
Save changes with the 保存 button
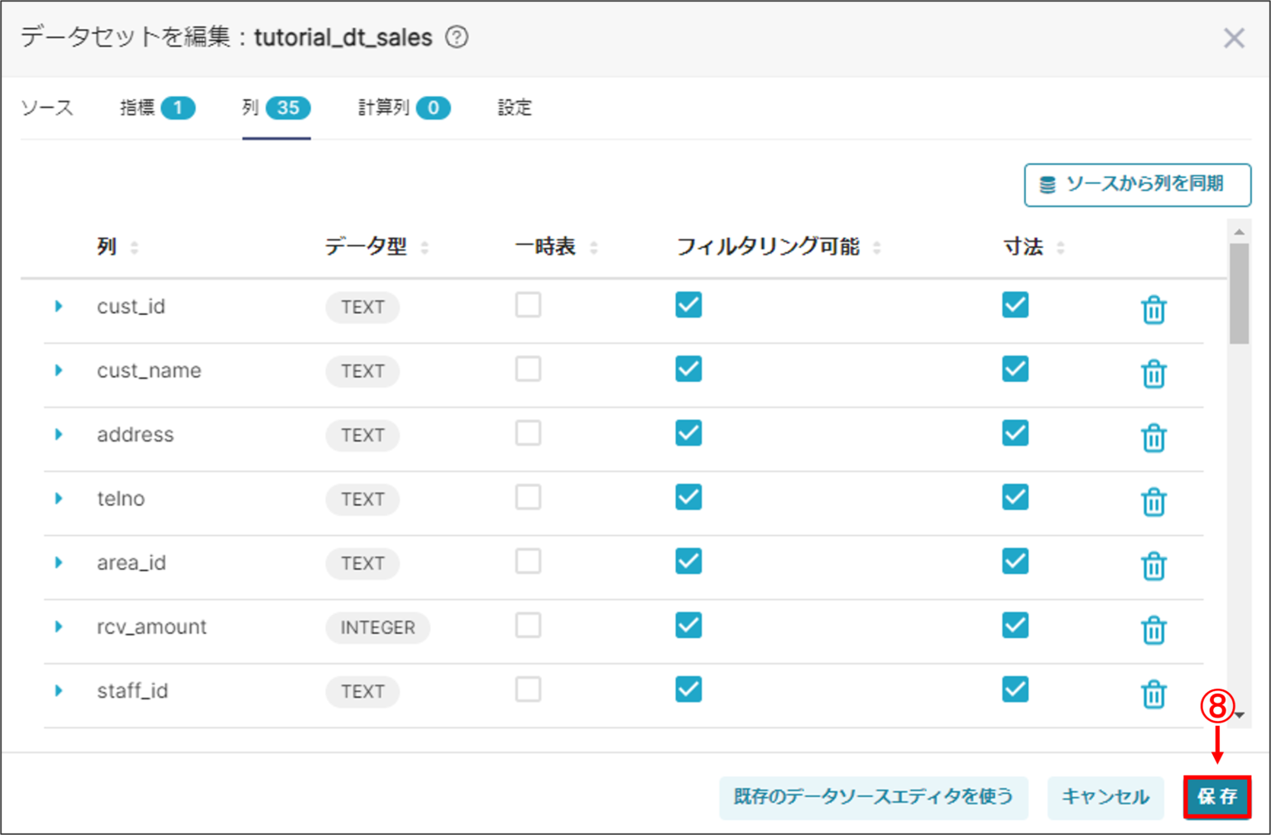(1216, 797)
